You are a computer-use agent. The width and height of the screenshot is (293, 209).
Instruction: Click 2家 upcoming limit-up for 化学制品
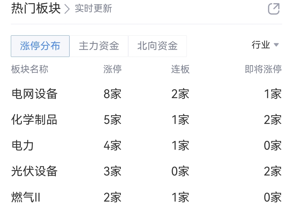(x=273, y=120)
